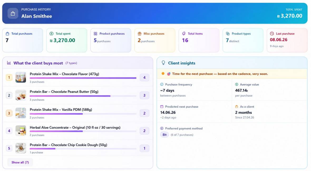Click the shopping bag icon in the header
The width and height of the screenshot is (311, 171).
pyautogui.click(x=13, y=13)
